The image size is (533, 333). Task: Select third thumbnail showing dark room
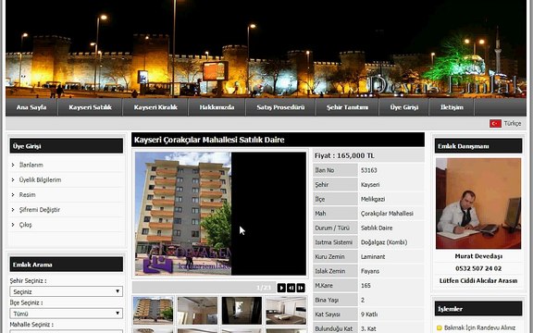[242, 311]
